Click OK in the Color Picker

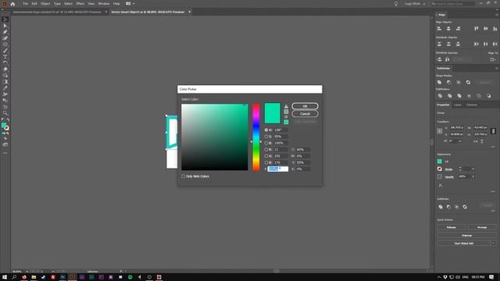[305, 106]
